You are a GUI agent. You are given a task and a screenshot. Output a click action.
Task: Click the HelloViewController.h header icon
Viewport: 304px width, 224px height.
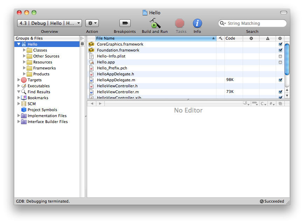(91, 86)
